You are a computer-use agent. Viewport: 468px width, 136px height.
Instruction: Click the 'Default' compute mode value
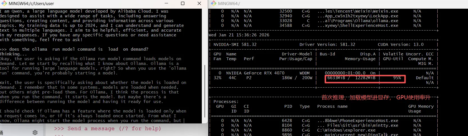click(425, 78)
